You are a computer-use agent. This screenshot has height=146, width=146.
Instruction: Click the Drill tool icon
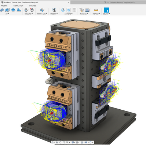click(x=26, y=10)
